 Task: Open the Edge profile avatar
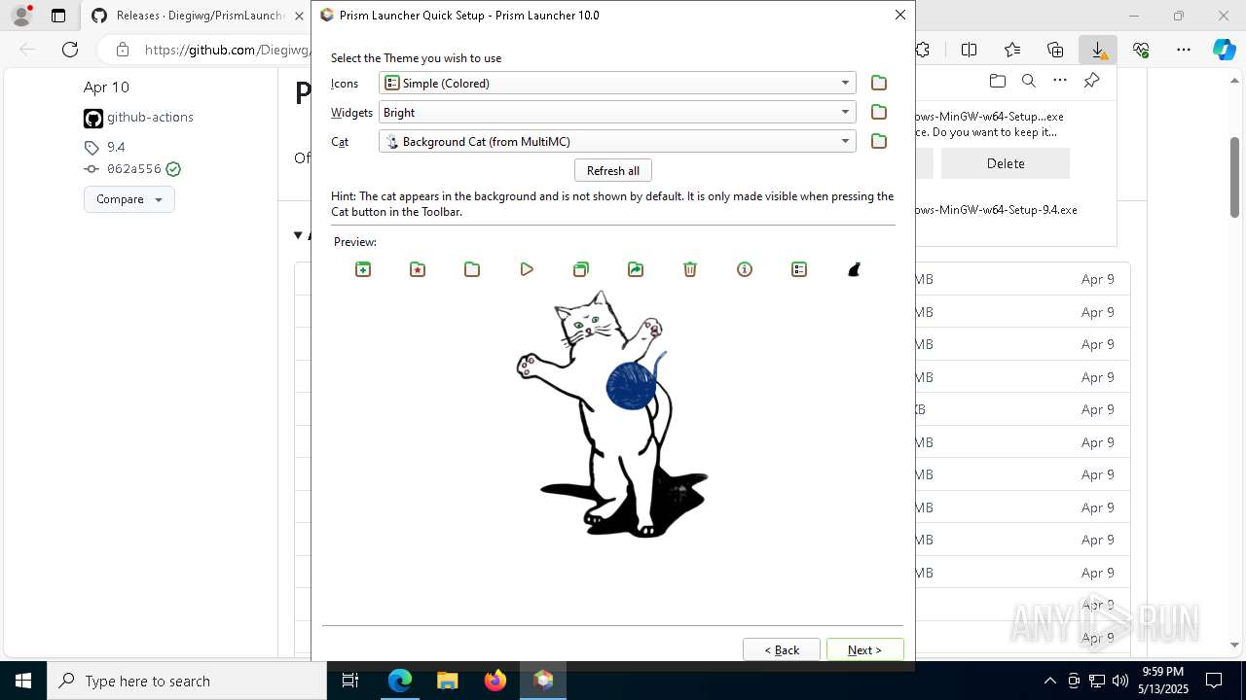pos(21,16)
